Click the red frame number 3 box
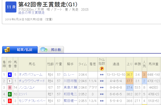The width and height of the screenshot is (161, 105). (x=10, y=101)
